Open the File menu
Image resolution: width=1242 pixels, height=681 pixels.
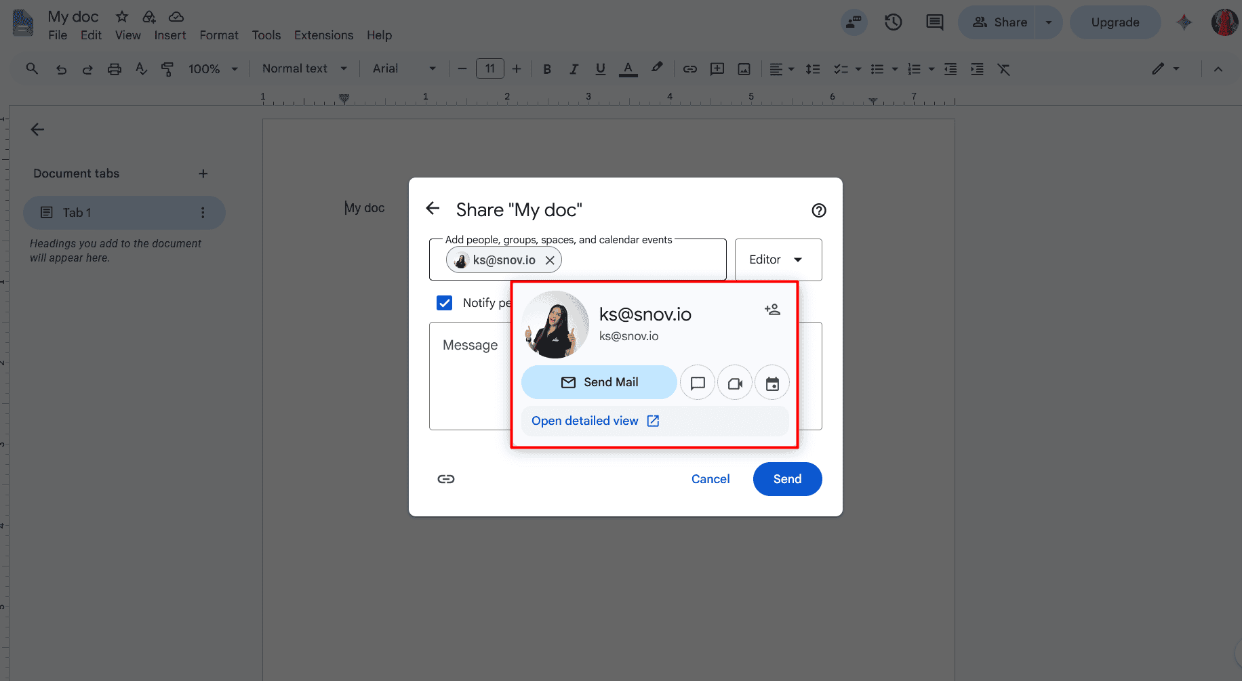(58, 35)
